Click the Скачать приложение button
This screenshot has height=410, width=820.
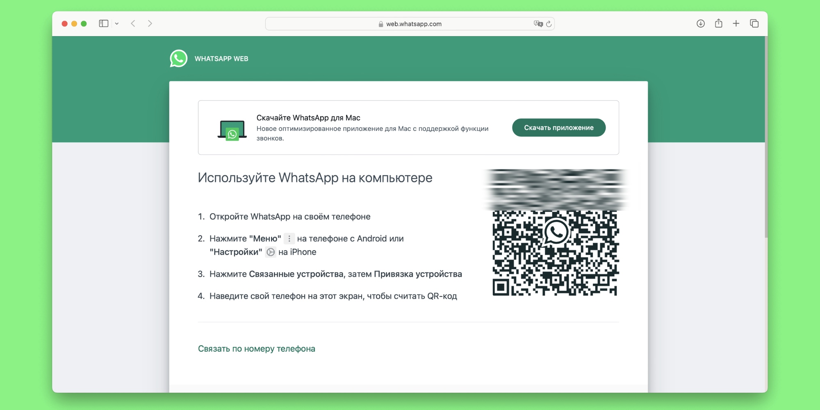click(559, 128)
